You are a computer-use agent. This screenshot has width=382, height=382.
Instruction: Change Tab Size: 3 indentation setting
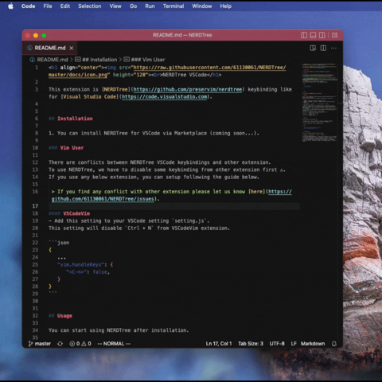coord(251,344)
